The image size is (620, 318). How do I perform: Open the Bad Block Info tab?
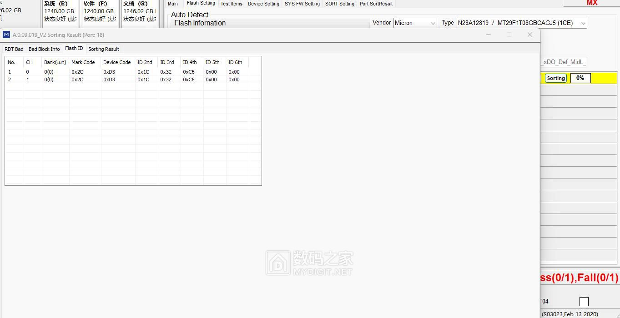44,49
